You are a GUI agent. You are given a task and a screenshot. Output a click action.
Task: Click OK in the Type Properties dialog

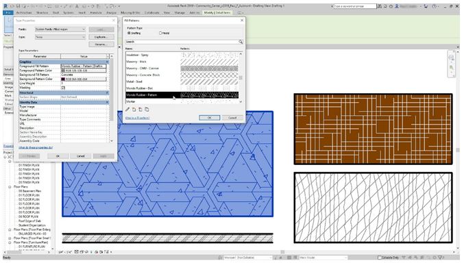(58, 156)
